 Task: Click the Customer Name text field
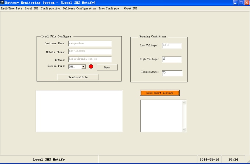(x=90, y=43)
